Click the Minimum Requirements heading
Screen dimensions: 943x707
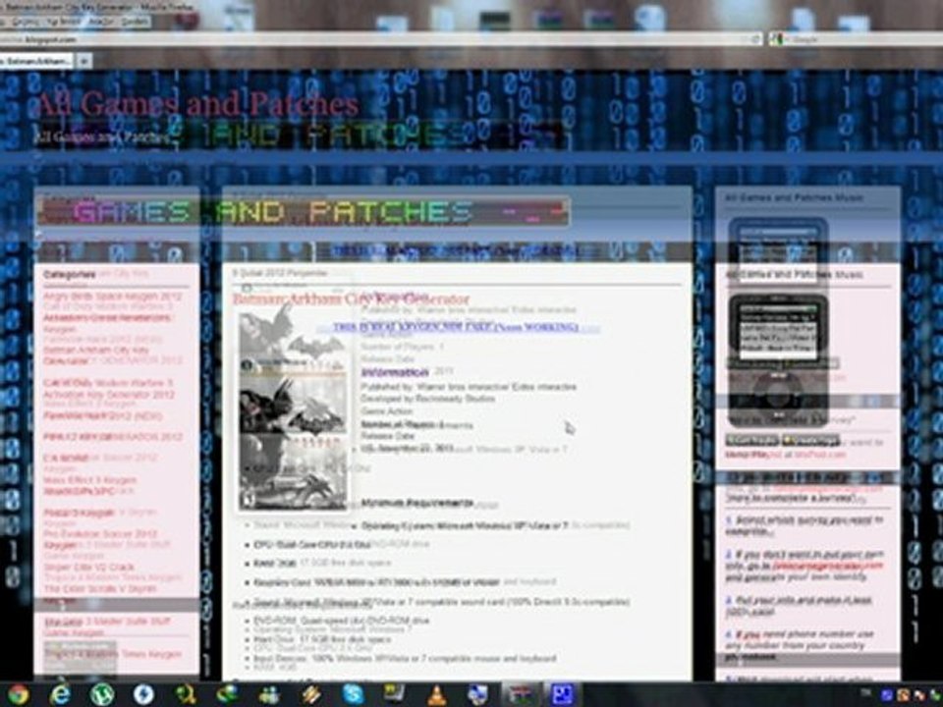[x=417, y=503]
